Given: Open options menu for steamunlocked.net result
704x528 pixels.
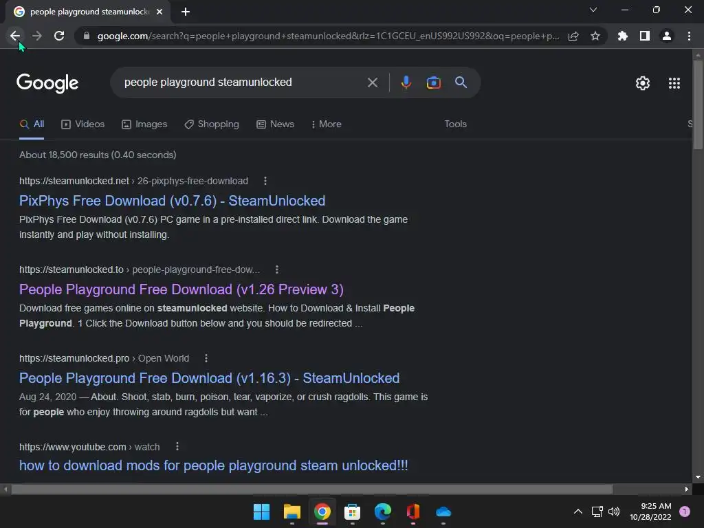Looking at the screenshot, I should click(x=265, y=181).
